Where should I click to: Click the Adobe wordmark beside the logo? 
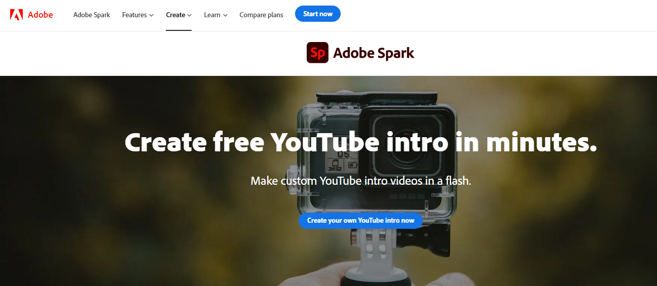click(40, 15)
